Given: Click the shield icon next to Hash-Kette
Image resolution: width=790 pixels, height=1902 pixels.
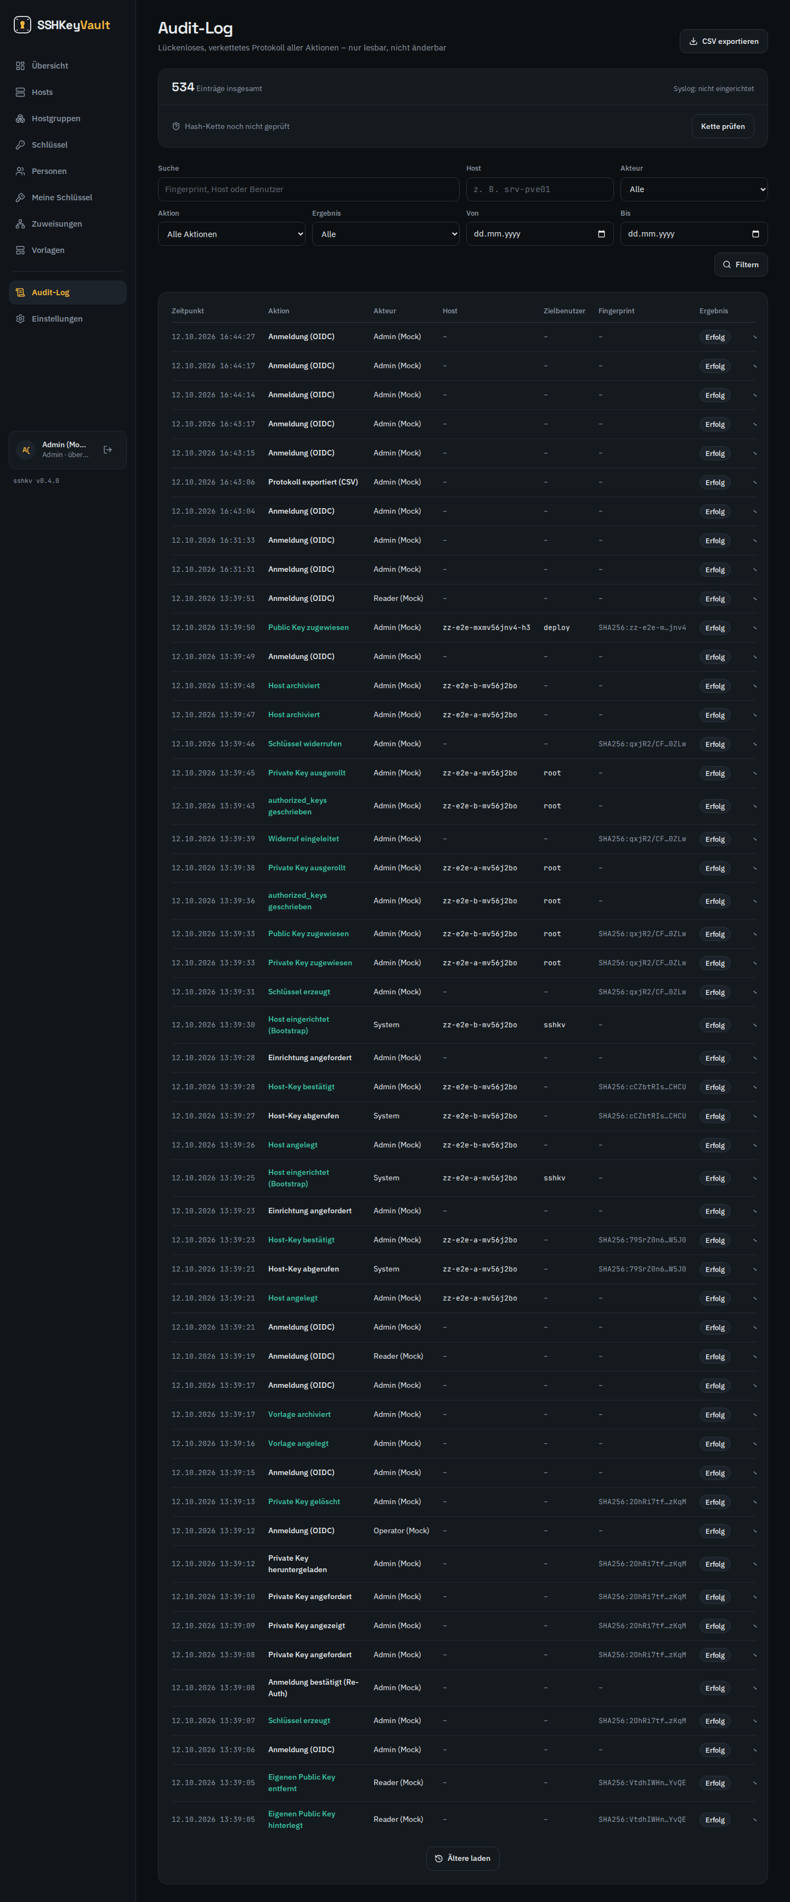Looking at the screenshot, I should point(176,126).
